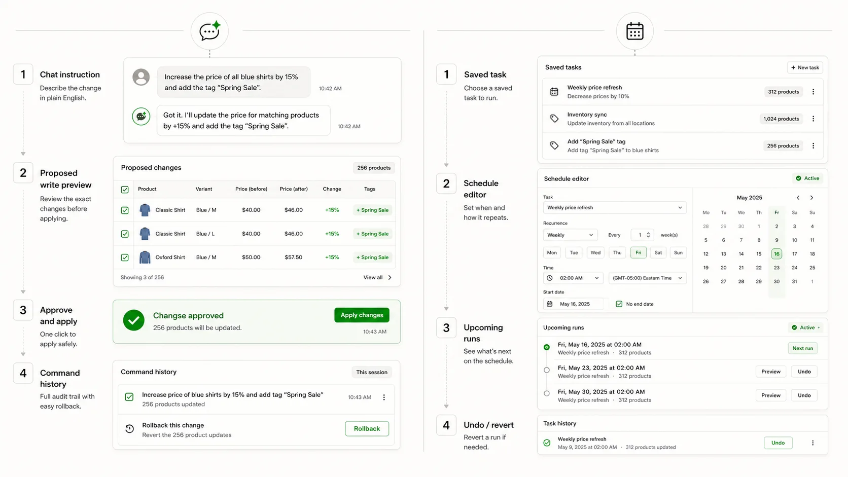Image resolution: width=848 pixels, height=477 pixels.
Task: Open task history entry options menu
Action: pyautogui.click(x=812, y=443)
